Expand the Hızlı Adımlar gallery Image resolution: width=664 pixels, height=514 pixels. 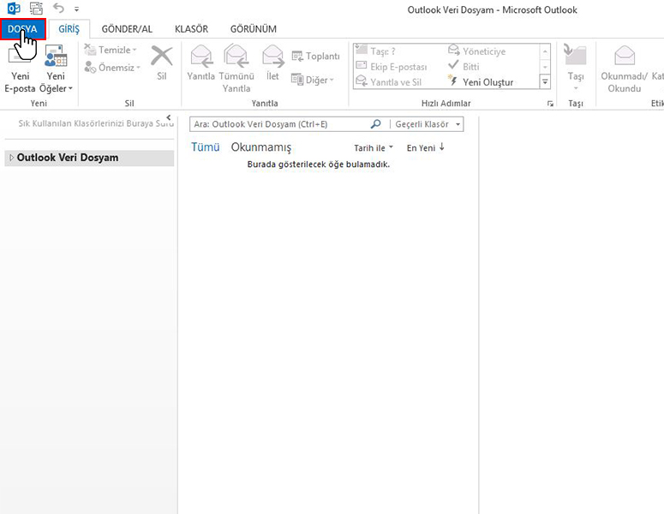click(545, 82)
